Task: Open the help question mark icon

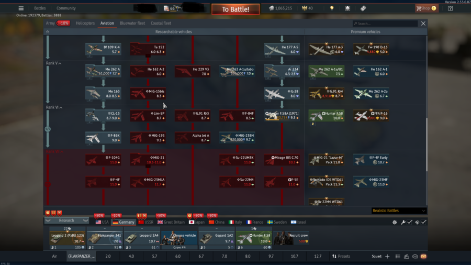Action: 450,8
